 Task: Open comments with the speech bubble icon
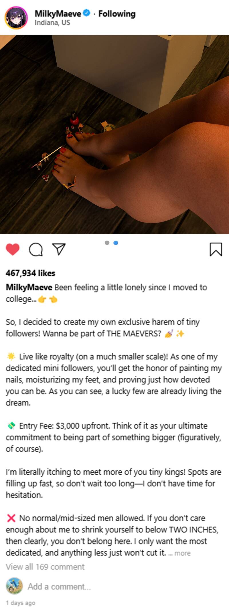click(x=36, y=249)
